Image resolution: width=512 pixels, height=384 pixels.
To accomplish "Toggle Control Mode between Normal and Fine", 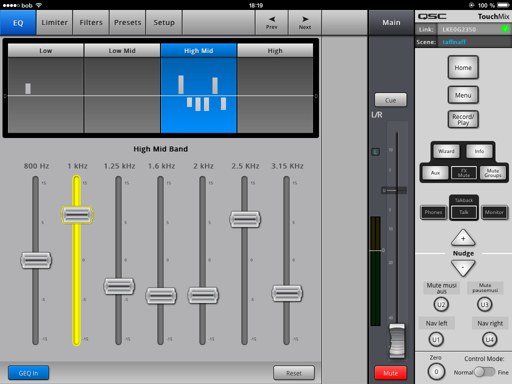I will [484, 372].
